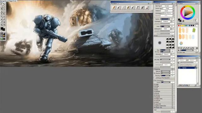The image size is (202, 113).
Task: Collapse the Spacing section
Action: click(154, 69)
